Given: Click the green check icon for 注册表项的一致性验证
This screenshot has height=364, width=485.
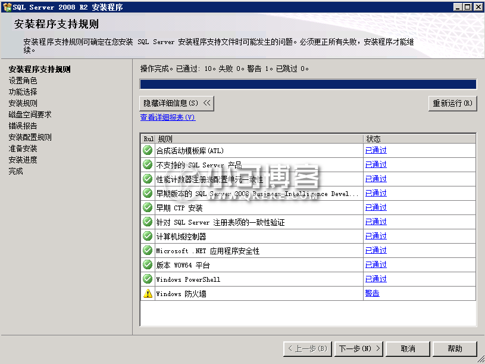Looking at the screenshot, I should [x=148, y=222].
